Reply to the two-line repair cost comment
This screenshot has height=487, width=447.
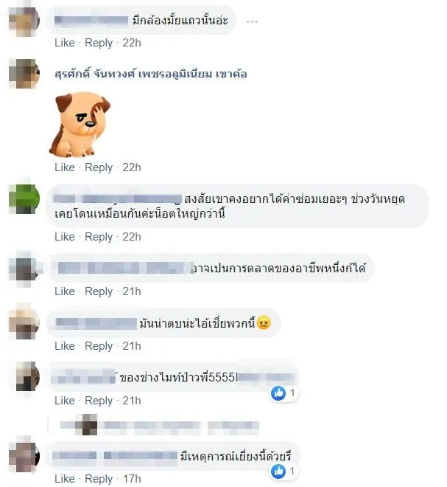pos(99,237)
